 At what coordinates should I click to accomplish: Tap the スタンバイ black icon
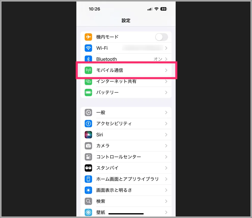[x=88, y=168]
